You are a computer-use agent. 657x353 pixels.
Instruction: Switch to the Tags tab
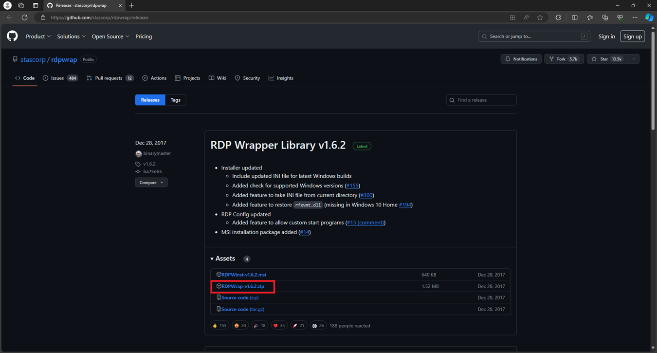point(175,99)
